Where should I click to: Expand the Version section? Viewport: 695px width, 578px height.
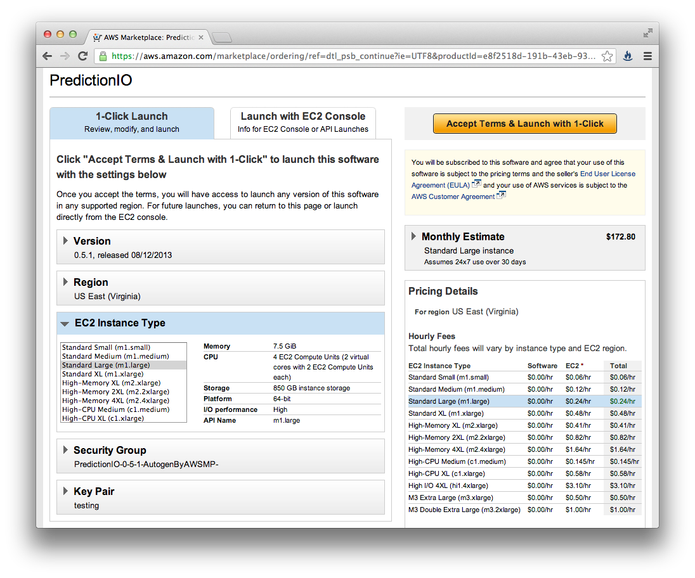(x=65, y=240)
